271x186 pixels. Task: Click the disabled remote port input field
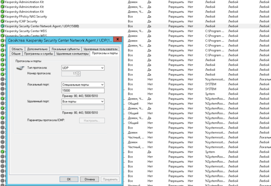coord(83,107)
